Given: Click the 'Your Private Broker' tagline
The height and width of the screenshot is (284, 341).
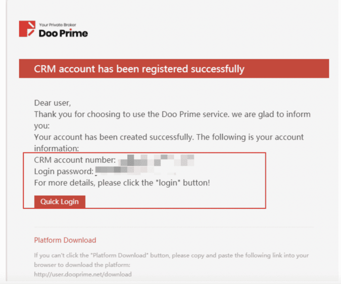Looking at the screenshot, I should click(58, 25).
